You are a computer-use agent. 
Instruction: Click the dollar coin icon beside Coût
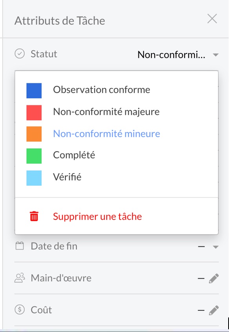pos(20,310)
